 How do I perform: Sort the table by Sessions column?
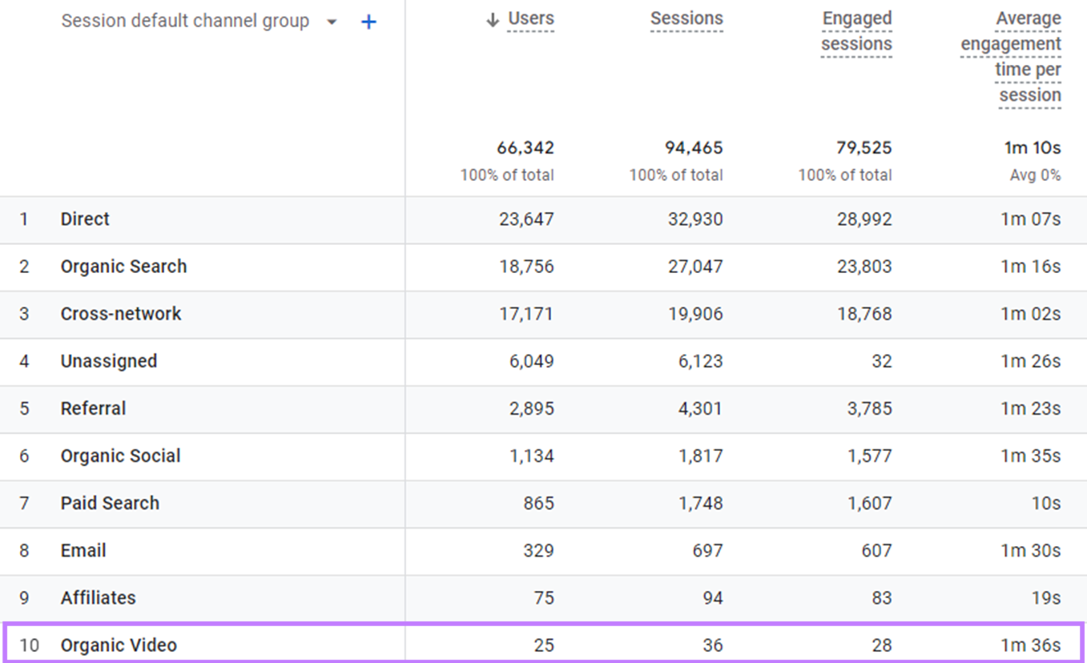pos(686,18)
